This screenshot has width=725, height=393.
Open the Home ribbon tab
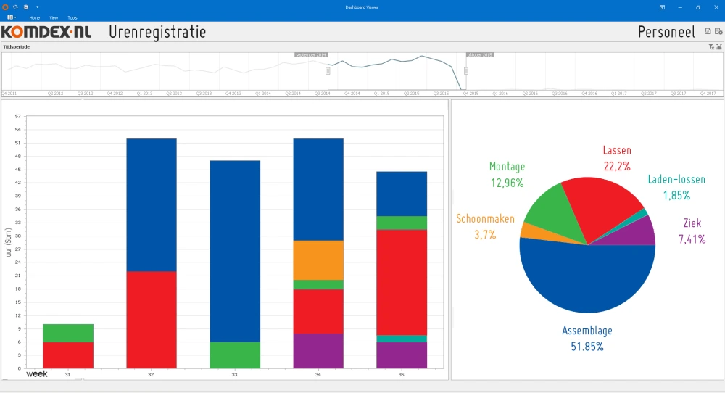35,17
